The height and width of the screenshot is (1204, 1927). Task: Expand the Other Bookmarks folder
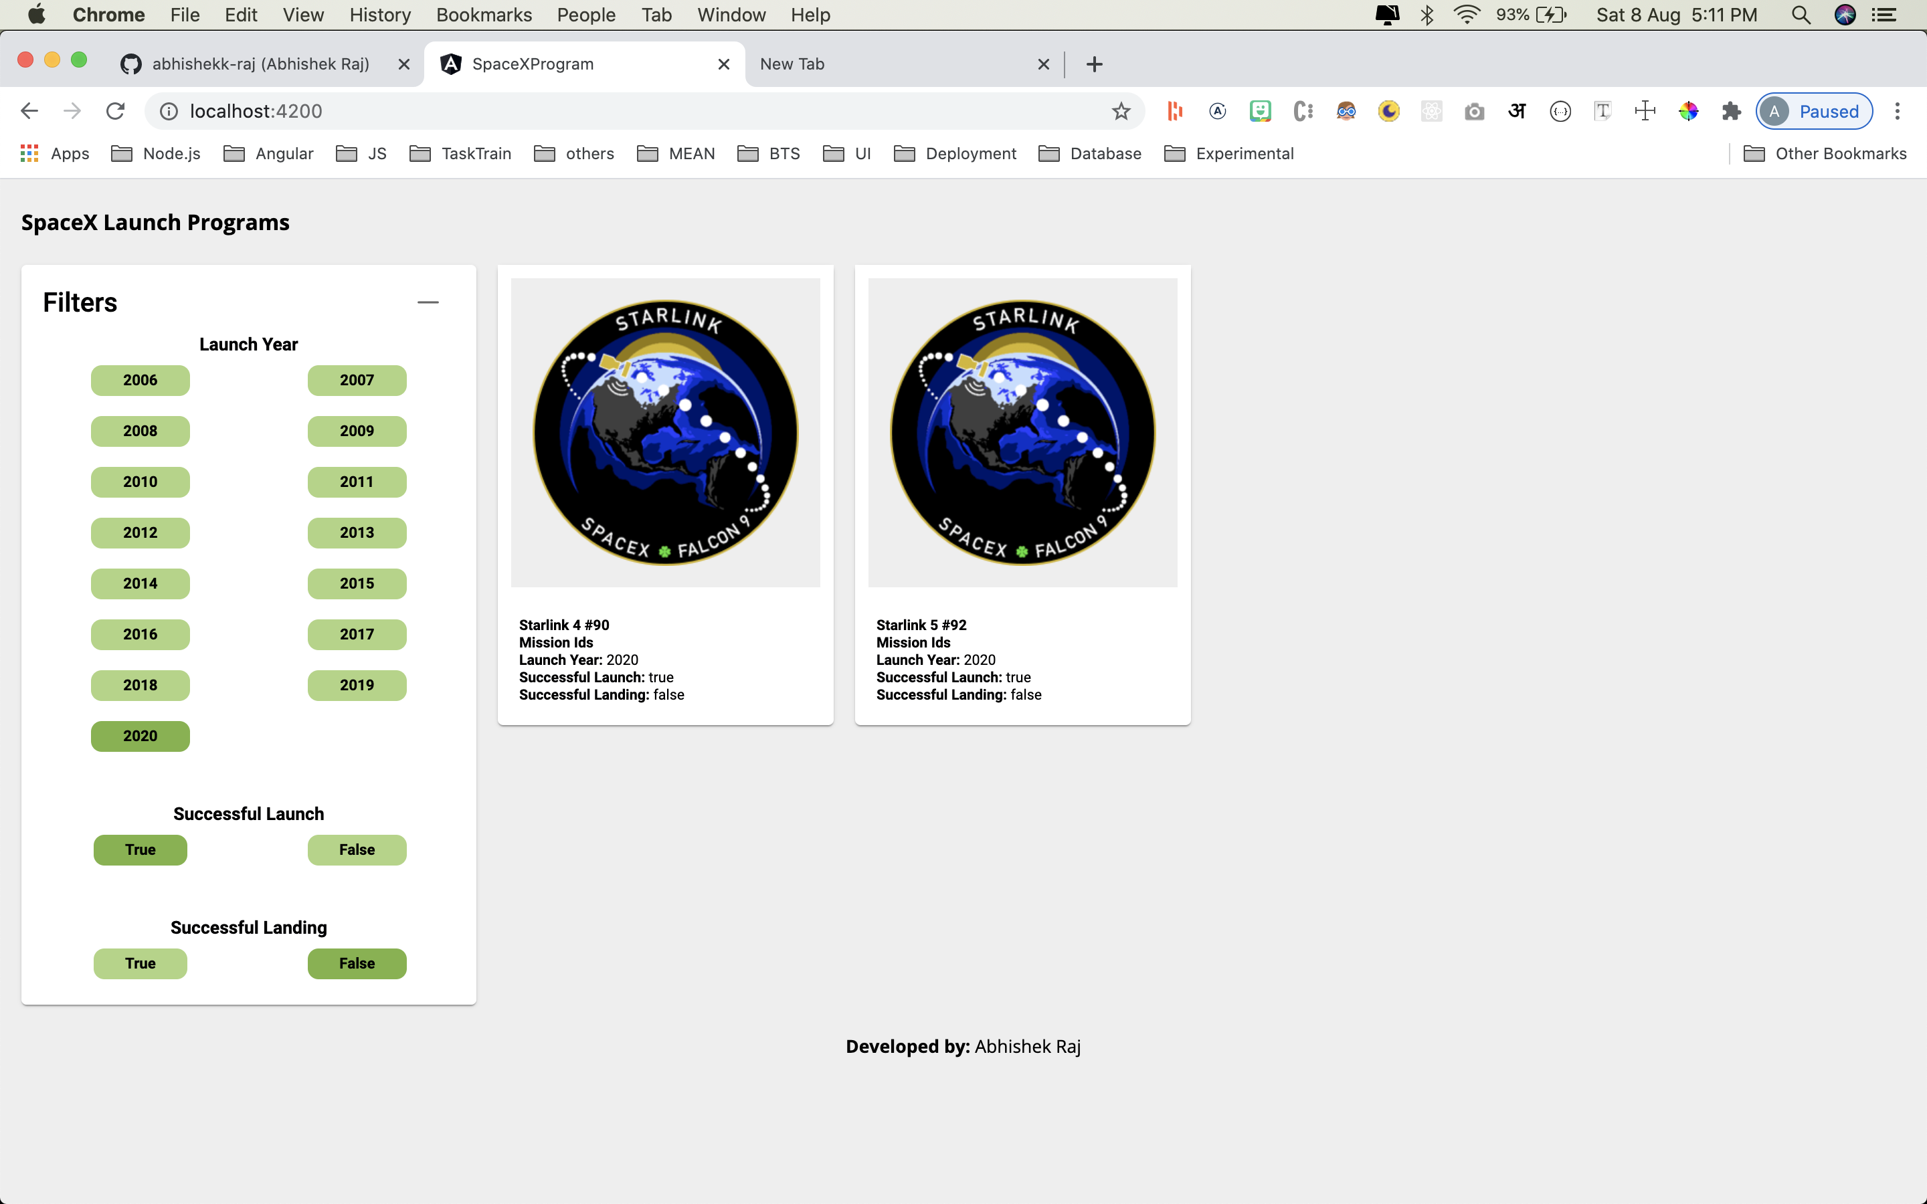point(1824,154)
